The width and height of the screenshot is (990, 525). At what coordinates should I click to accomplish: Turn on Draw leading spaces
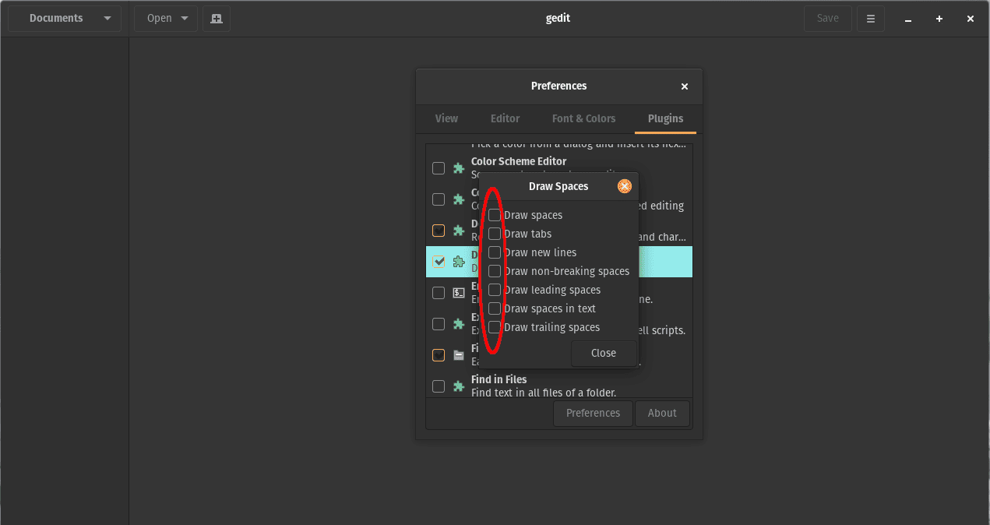pyautogui.click(x=495, y=290)
